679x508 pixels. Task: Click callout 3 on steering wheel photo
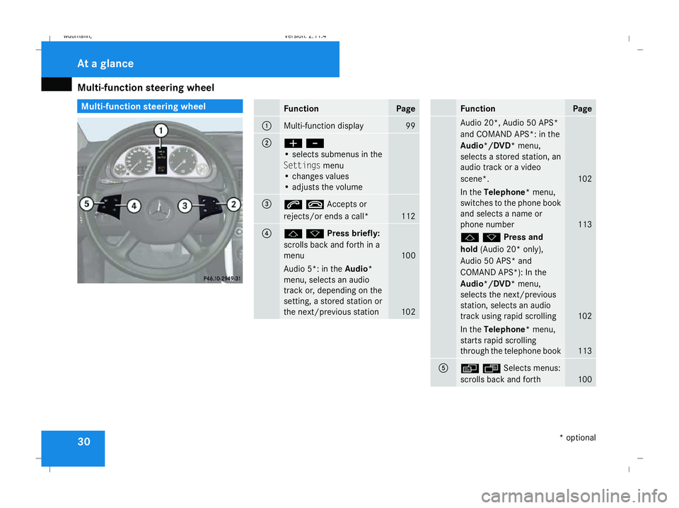pyautogui.click(x=185, y=206)
